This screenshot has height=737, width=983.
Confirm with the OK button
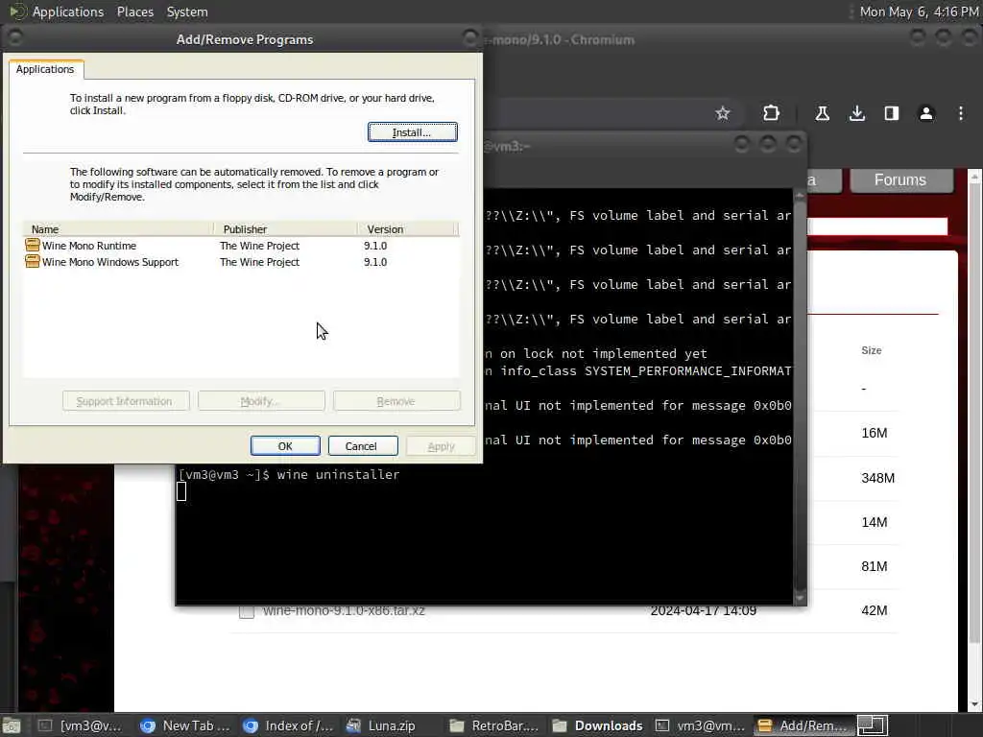pos(285,446)
